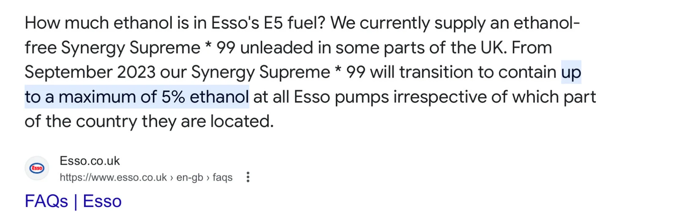Screen dimensions: 676x220
Task: Click "Synergy Supreme" on the third line
Action: coord(260,72)
